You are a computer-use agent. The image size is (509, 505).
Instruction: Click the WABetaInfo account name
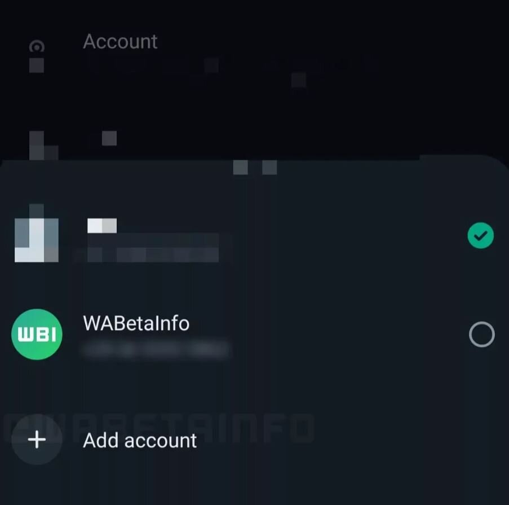click(x=136, y=323)
